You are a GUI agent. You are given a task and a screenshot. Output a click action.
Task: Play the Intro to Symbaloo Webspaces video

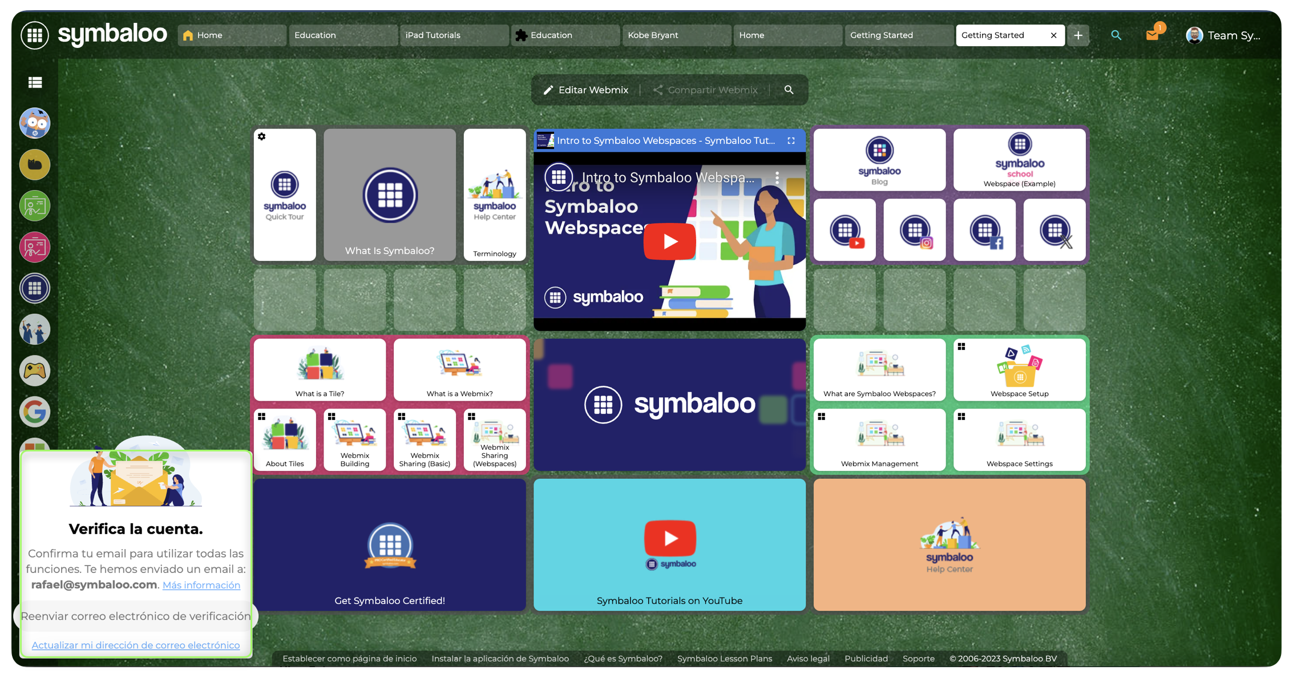670,241
